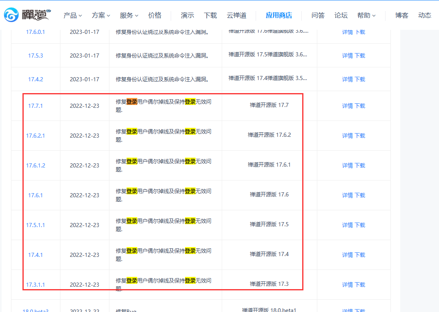
Task: Expand the 方案 dropdown menu
Action: (x=101, y=16)
